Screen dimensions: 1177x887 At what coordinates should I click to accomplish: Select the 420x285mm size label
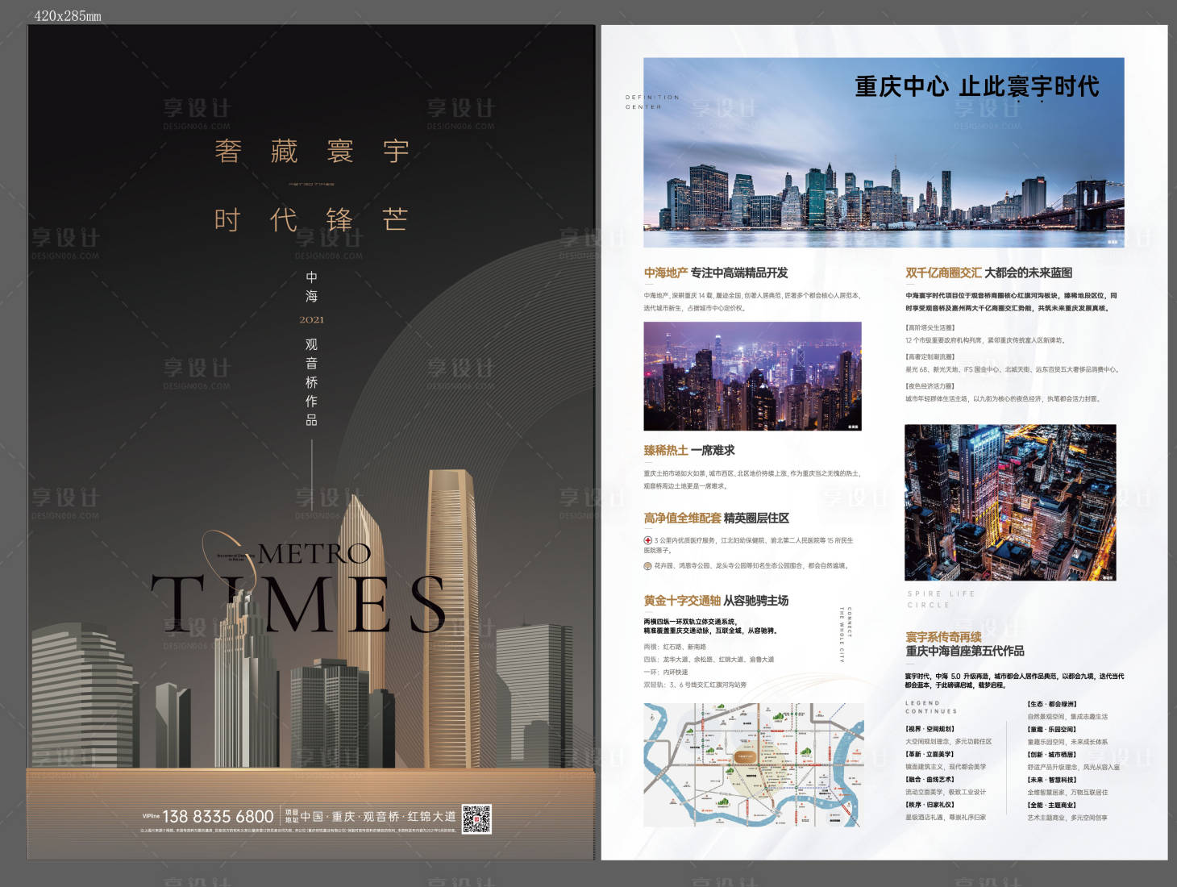pos(68,15)
